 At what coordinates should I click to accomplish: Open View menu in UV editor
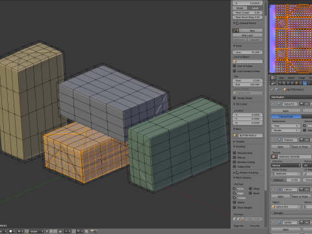point(281,78)
